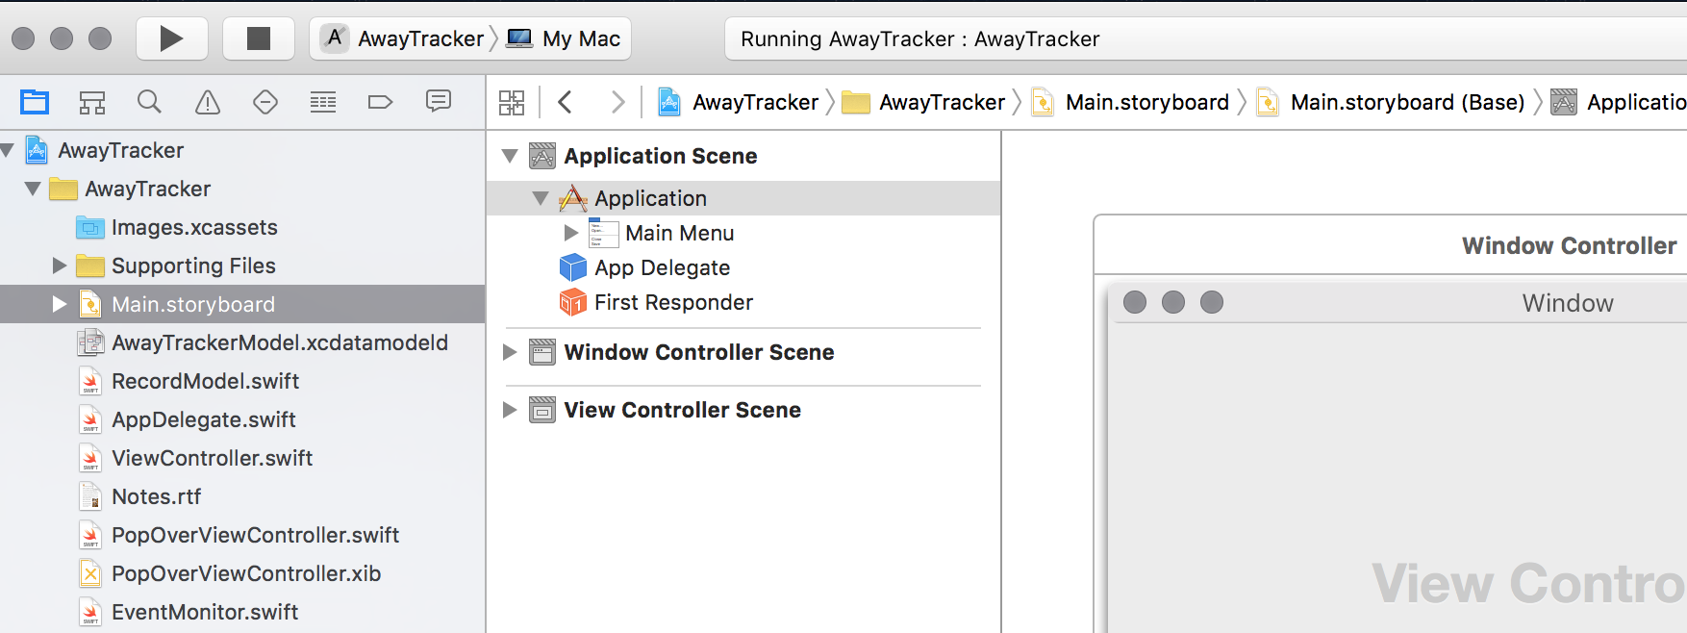Open the Debug navigator lines icon
Image resolution: width=1687 pixels, height=633 pixels.
tap(323, 102)
